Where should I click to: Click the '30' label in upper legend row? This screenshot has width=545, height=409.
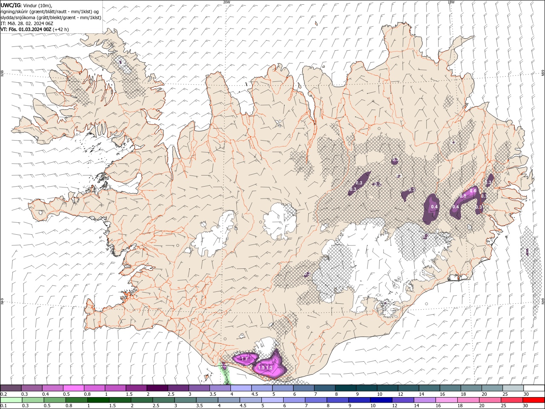pos(526,394)
